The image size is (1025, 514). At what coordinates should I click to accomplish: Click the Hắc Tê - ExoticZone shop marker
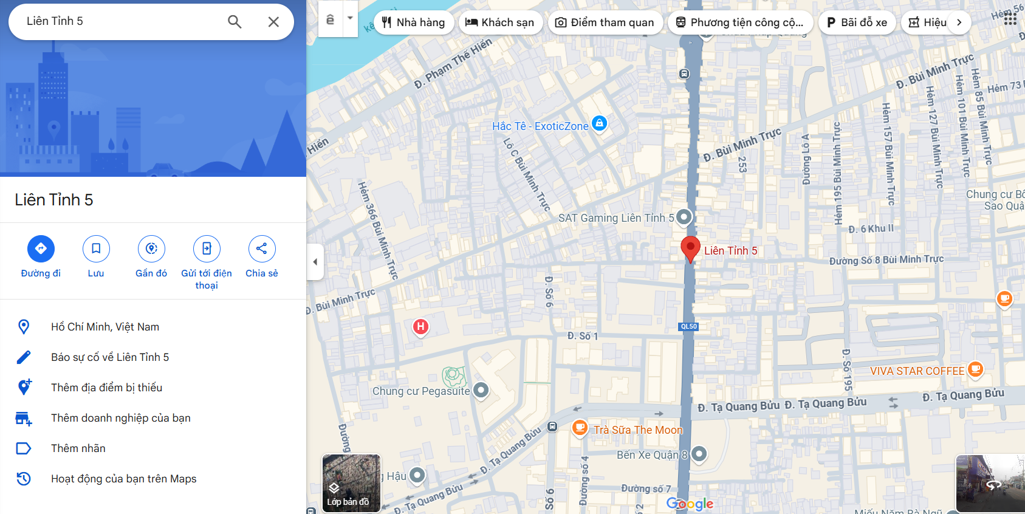[x=600, y=123]
